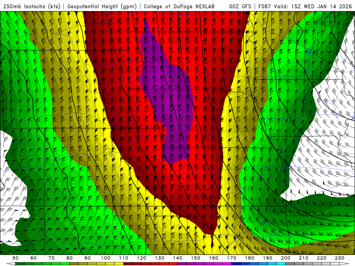Click the "Geopotential Height (gpm)" label
Viewport: 355px width, 266px height.
coord(102,6)
